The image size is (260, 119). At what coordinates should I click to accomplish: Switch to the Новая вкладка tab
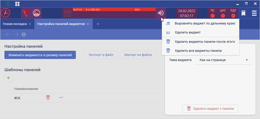click(15, 24)
